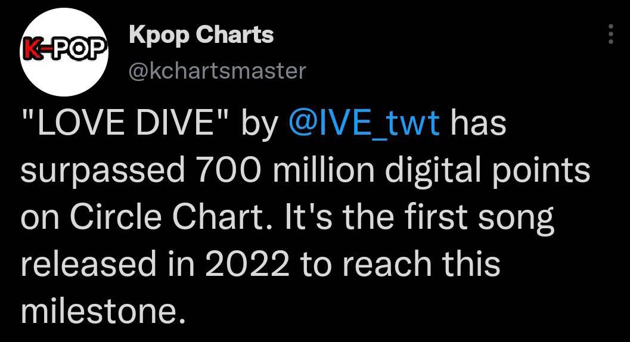This screenshot has height=342, width=630.
Task: Click the word "surpassed" in the tweet
Action: click(103, 171)
